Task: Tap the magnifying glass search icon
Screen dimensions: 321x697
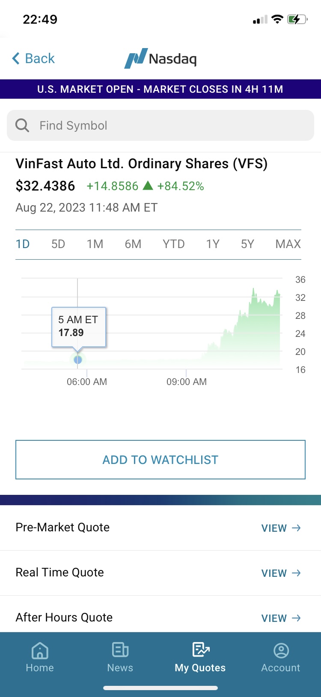Action: 22,125
